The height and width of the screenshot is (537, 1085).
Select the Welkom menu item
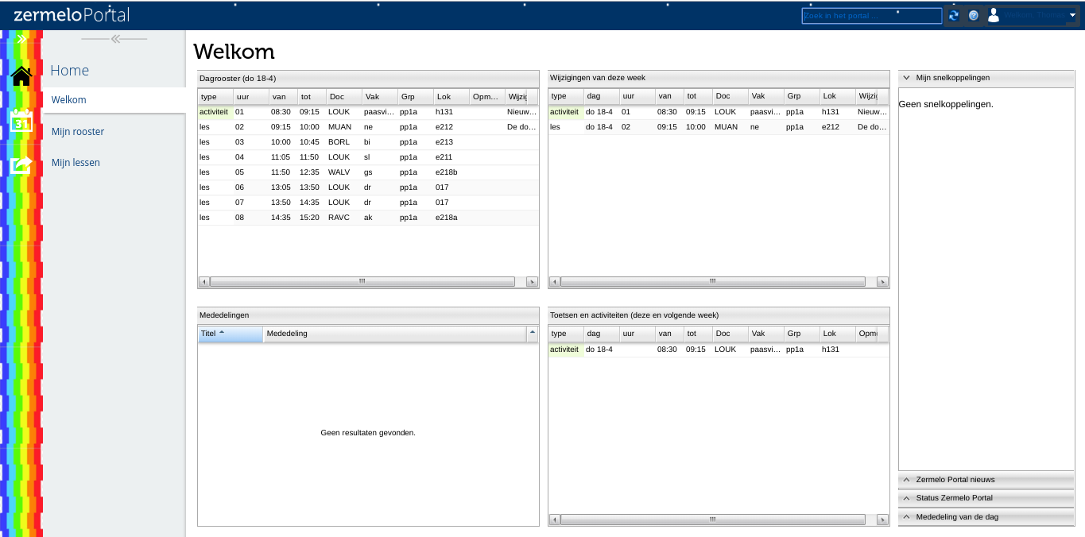pos(69,100)
